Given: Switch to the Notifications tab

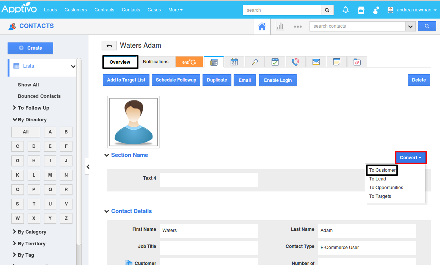Looking at the screenshot, I should (156, 62).
